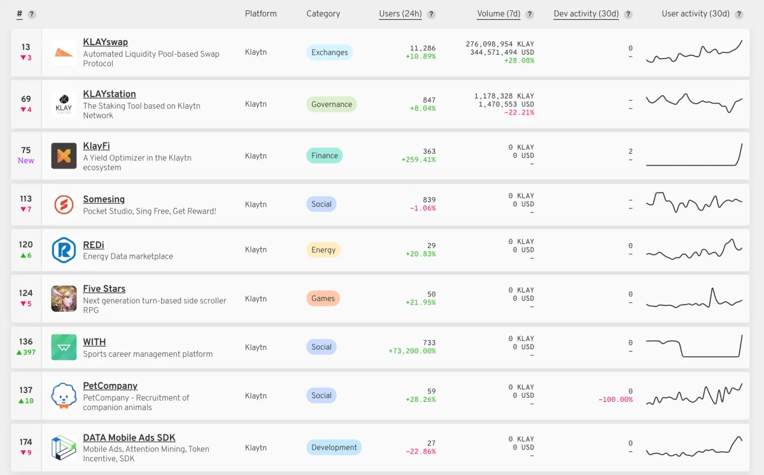
Task: Sort by Volume (7d) column
Action: 499,13
